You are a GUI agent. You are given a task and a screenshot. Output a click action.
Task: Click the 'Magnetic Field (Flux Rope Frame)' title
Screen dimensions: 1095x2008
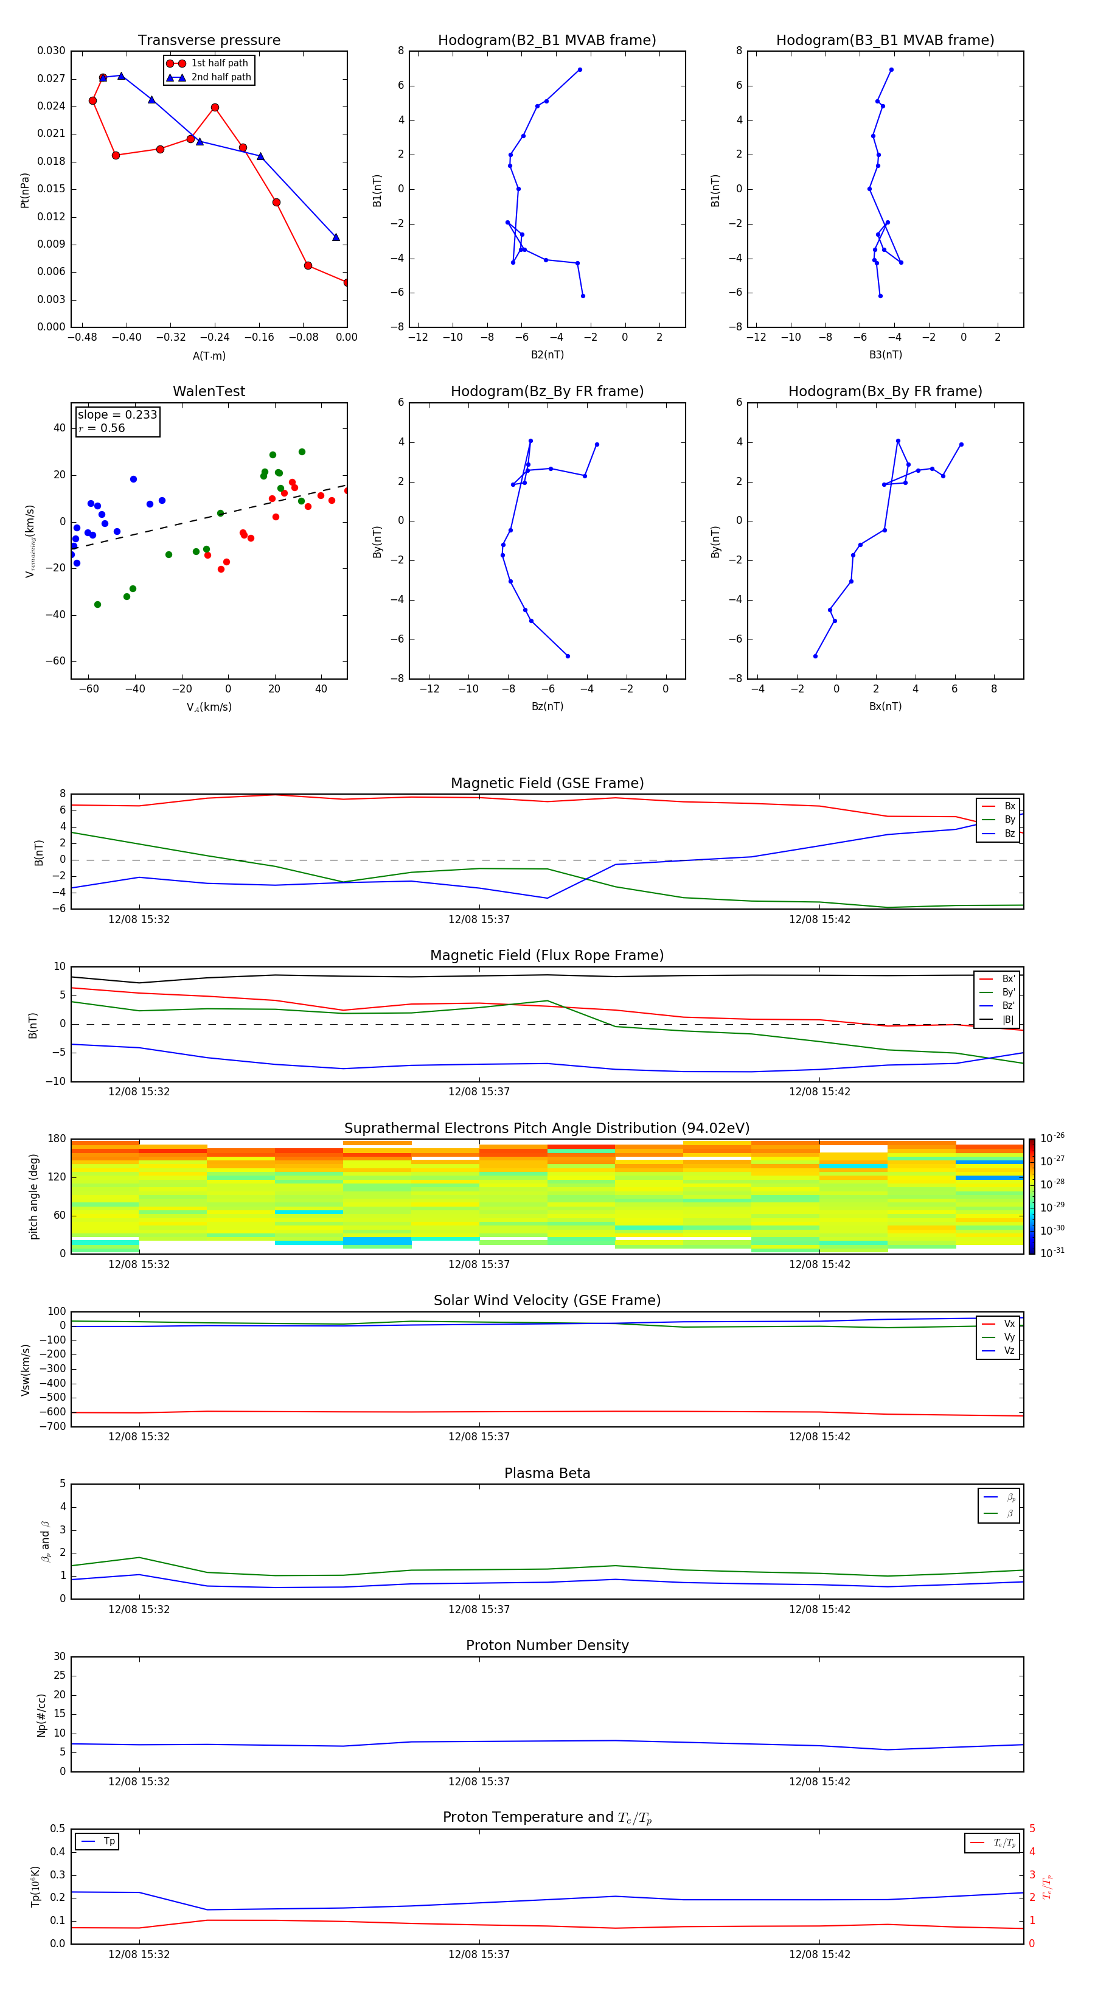coord(547,956)
